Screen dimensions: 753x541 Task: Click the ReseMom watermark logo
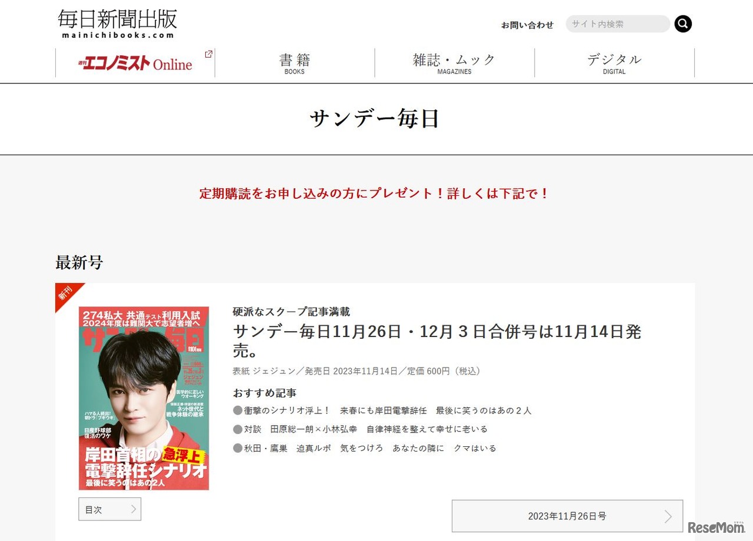(716, 527)
